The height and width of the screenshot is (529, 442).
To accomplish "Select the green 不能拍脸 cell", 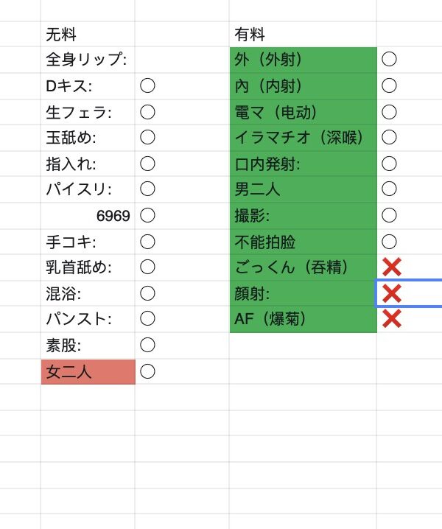I will 302,241.
